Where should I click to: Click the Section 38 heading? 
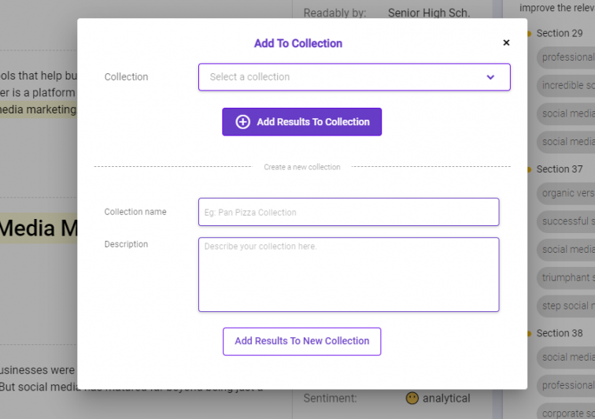559,333
